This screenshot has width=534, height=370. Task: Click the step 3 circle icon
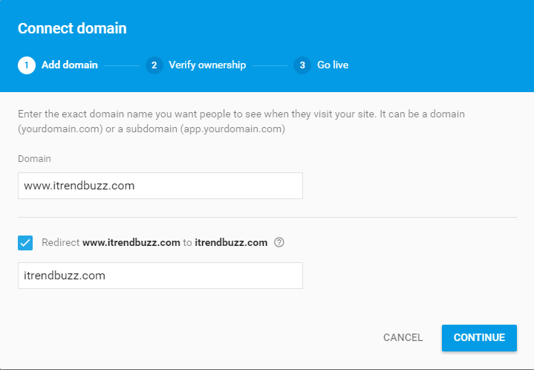coord(302,65)
